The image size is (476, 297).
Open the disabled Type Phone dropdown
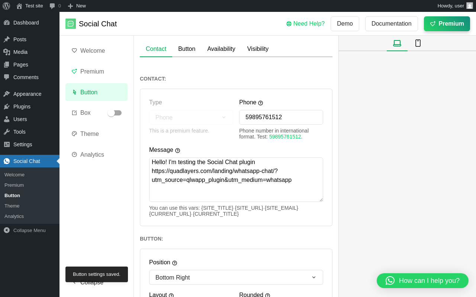coord(191,117)
